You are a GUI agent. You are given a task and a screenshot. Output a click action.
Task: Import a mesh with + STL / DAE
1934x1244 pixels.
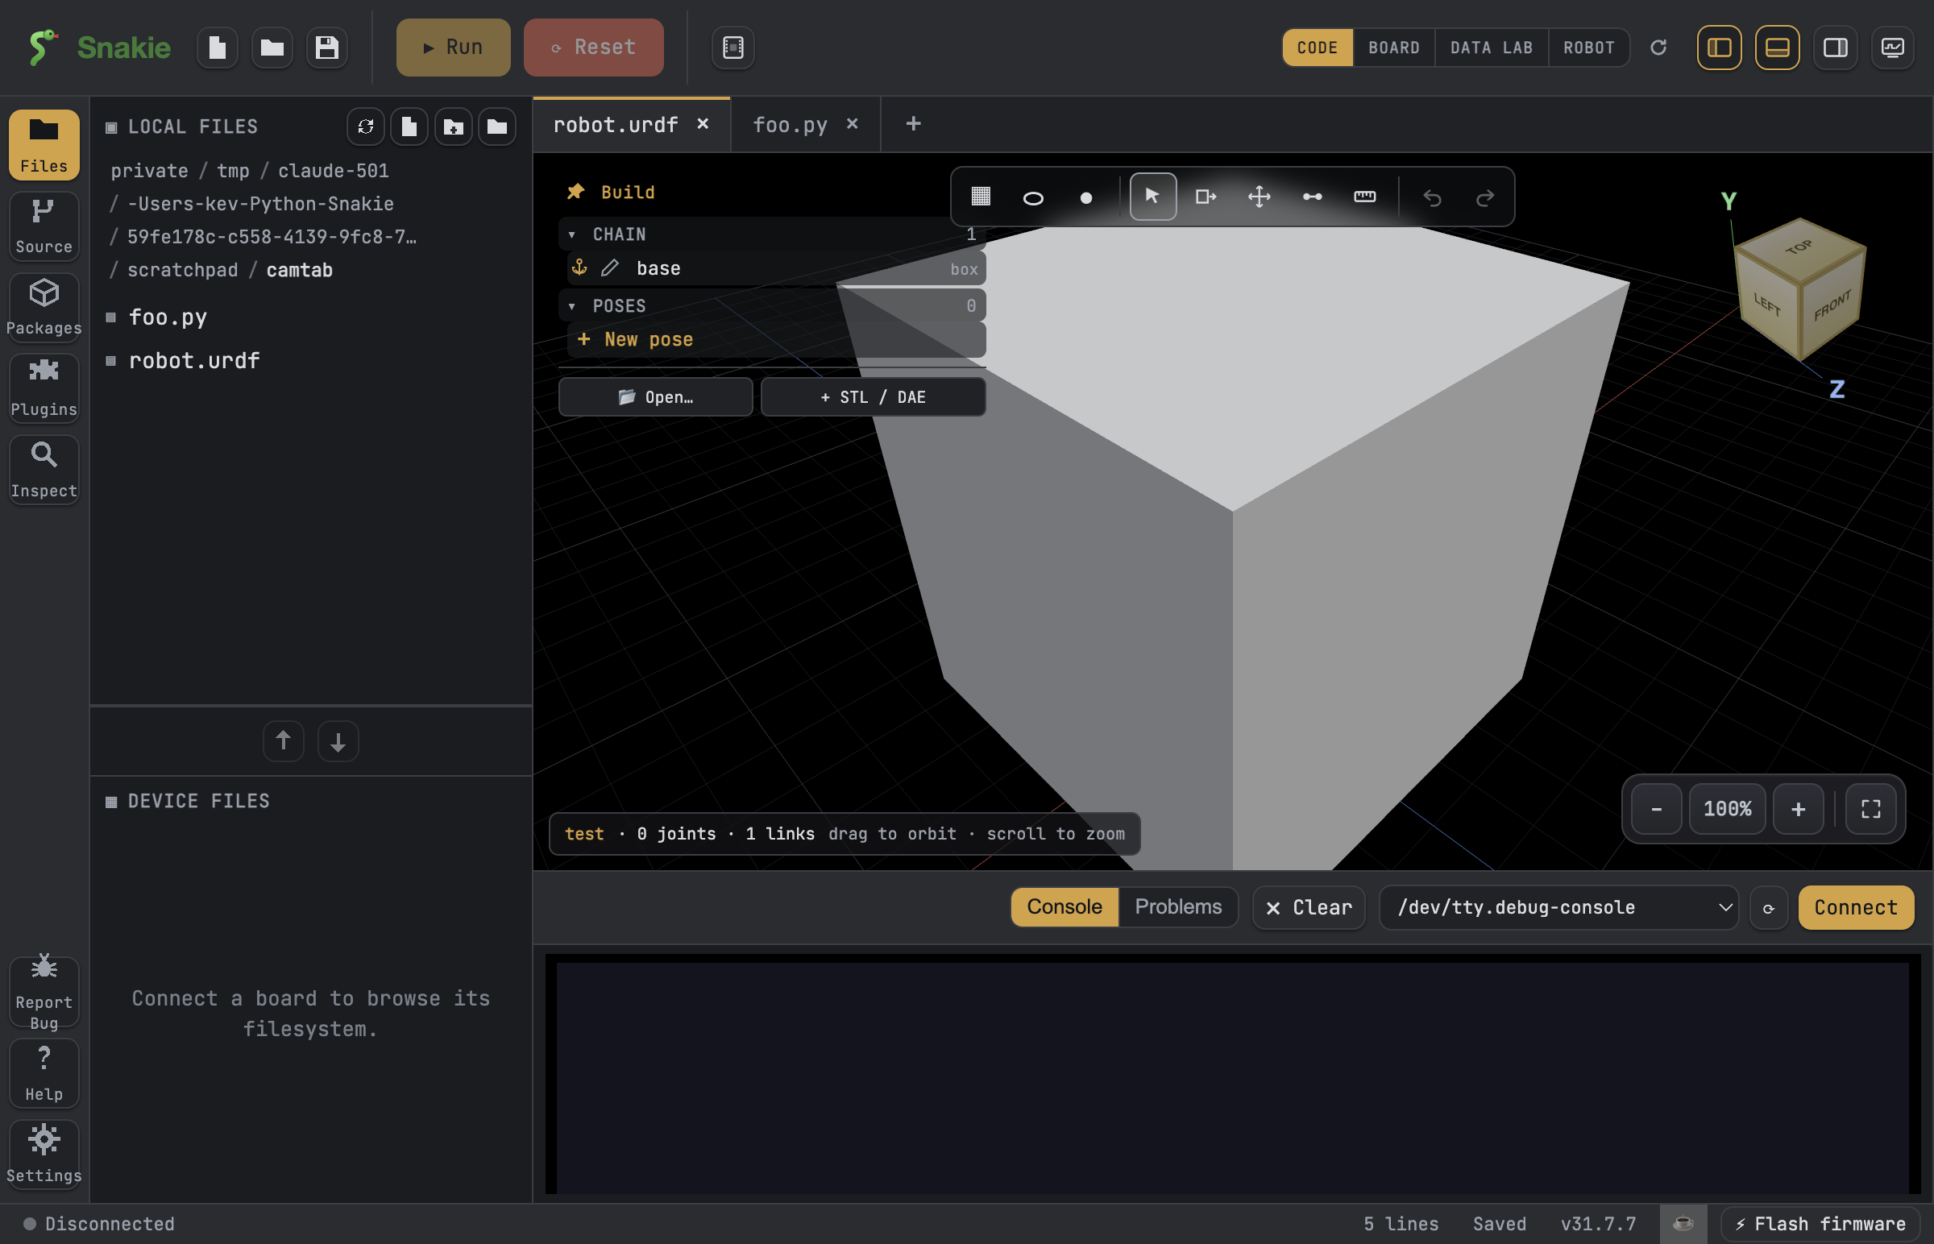[x=873, y=396]
